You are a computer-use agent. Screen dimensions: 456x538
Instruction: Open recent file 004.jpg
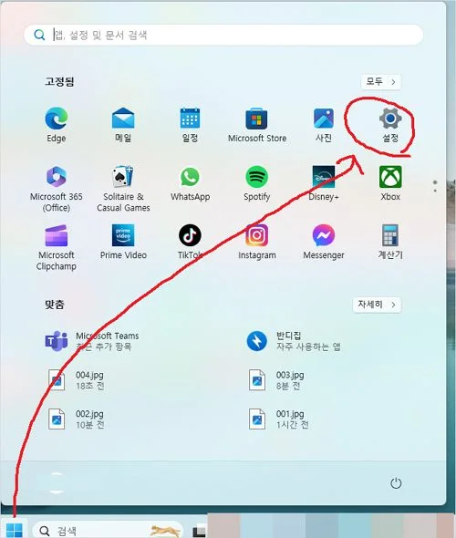click(x=77, y=380)
